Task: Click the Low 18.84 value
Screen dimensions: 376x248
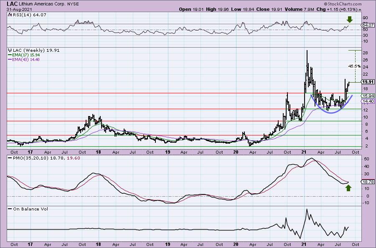Action: (242, 9)
